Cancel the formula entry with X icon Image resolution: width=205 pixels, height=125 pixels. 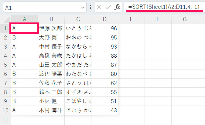point(99,7)
